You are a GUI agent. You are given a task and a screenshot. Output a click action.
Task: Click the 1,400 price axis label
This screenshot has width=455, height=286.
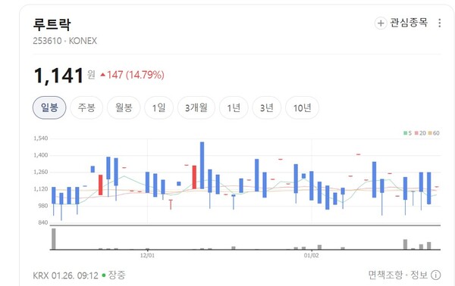click(x=41, y=155)
